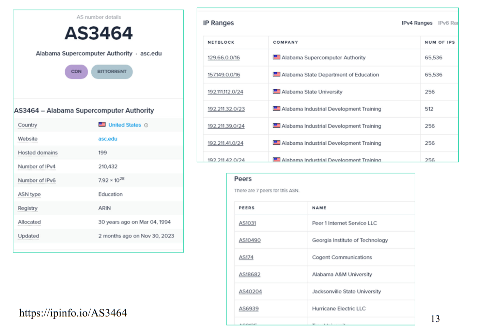This screenshot has height=333, width=477.
Task: Open netblock 157.149.0.0/16
Action: 224,75
